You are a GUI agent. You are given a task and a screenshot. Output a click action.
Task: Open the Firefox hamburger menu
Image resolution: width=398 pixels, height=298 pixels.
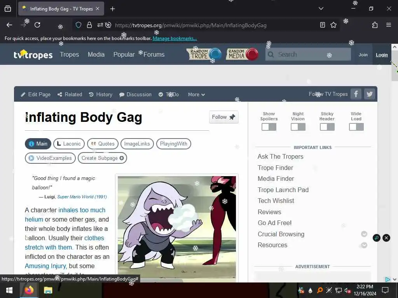tap(388, 25)
